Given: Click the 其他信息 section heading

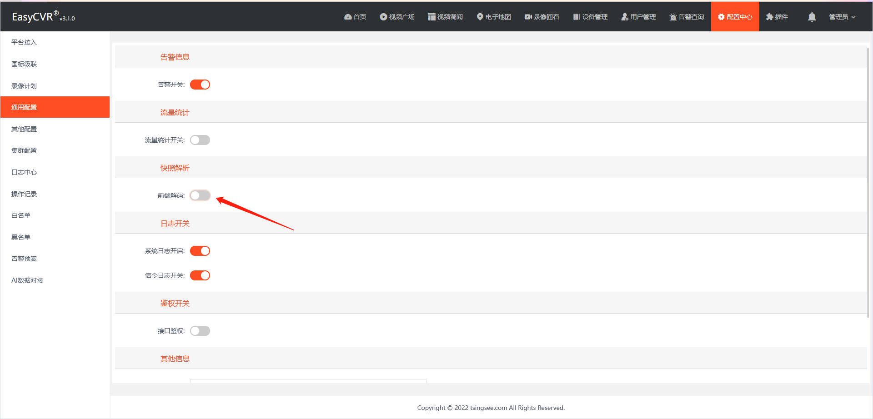Looking at the screenshot, I should (x=175, y=359).
